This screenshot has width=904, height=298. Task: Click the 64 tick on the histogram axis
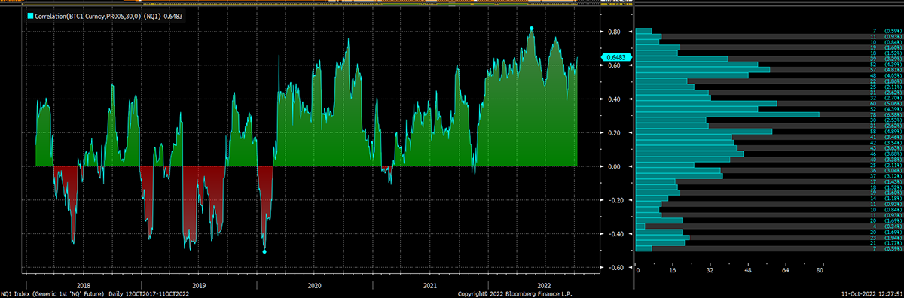click(785, 269)
